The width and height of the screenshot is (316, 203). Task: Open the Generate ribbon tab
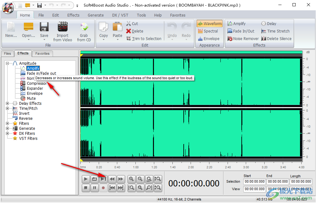click(96, 15)
